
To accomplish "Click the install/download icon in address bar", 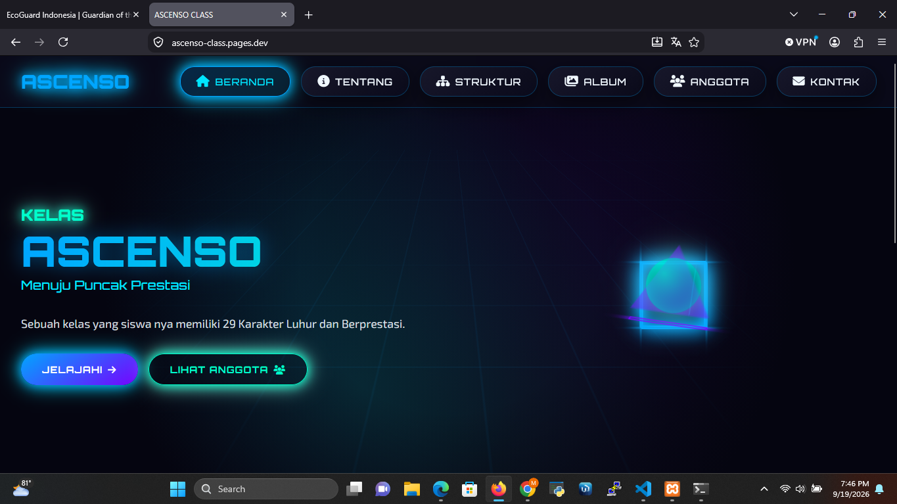I will point(657,42).
